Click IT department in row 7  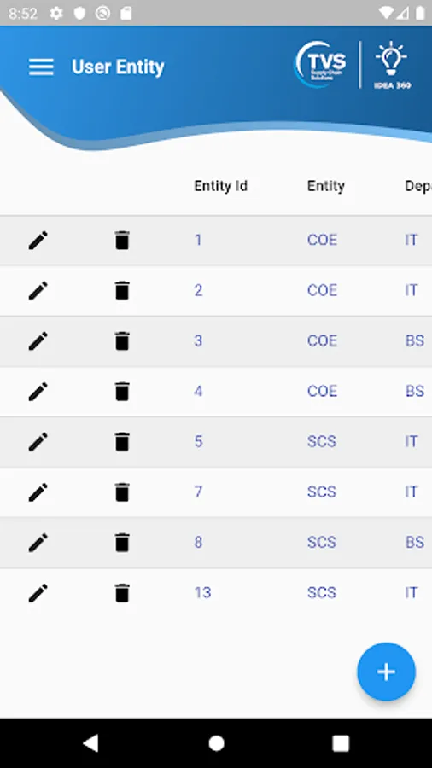(x=412, y=492)
